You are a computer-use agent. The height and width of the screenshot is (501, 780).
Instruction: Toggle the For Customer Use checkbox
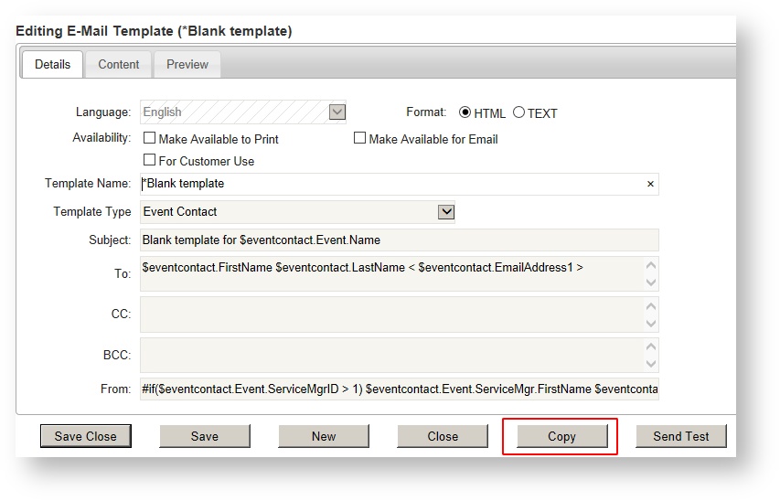(150, 160)
